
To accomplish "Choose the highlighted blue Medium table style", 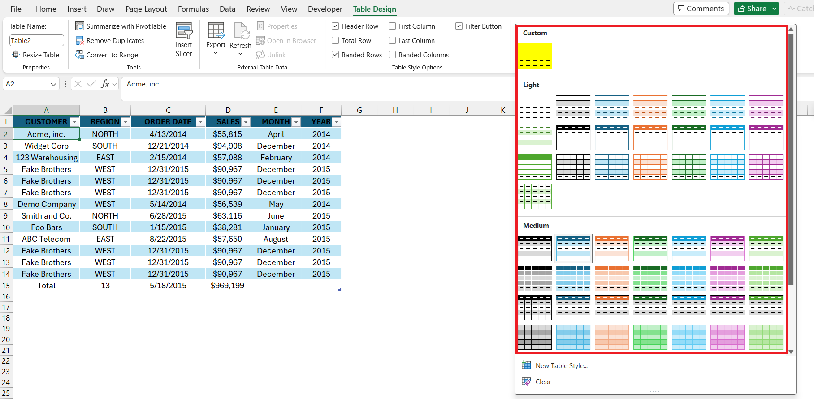I will tap(573, 249).
